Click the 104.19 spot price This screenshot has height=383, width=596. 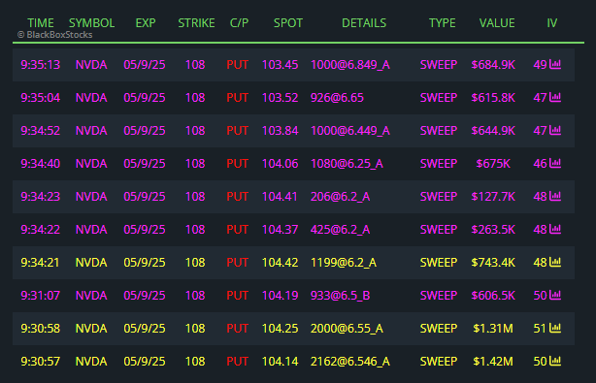tap(281, 296)
